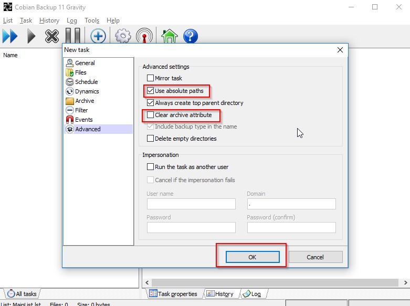
Task: Tick the Clear archive attribute checkbox
Action: (x=151, y=115)
